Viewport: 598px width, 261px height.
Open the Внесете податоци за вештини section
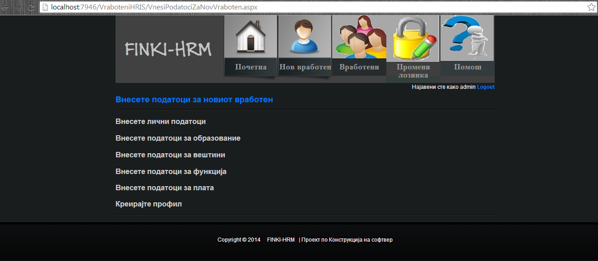click(x=170, y=155)
